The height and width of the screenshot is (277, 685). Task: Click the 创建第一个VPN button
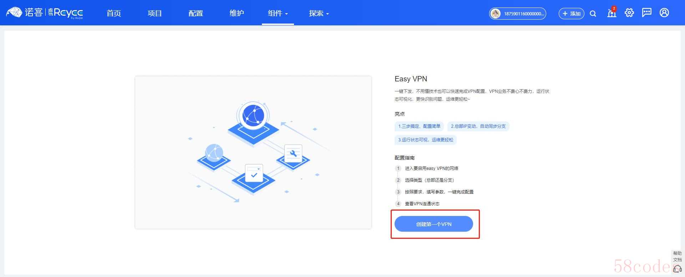tap(433, 224)
